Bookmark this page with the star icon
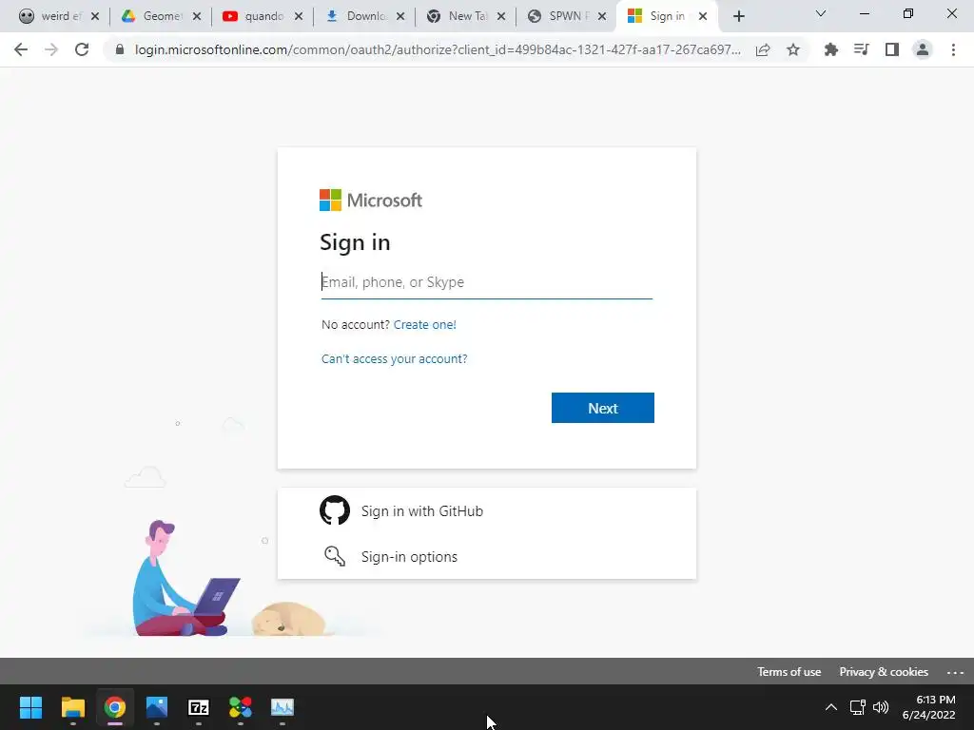974x730 pixels. pos(793,49)
